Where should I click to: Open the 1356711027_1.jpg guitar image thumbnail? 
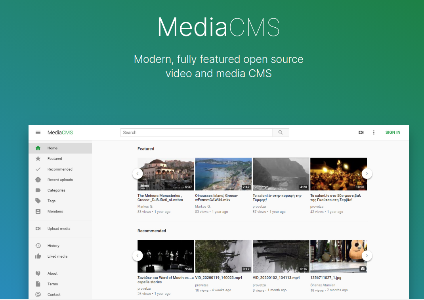(338, 256)
